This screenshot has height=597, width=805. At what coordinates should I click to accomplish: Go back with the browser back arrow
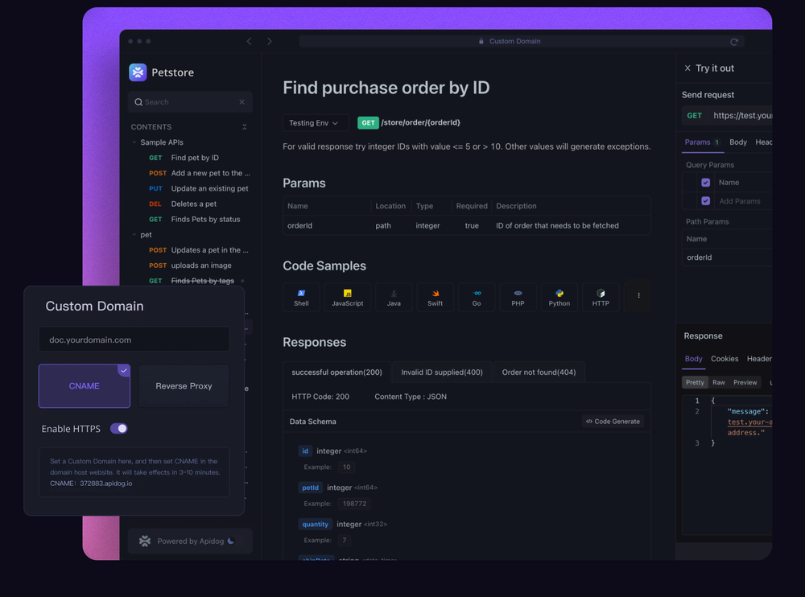click(x=249, y=41)
